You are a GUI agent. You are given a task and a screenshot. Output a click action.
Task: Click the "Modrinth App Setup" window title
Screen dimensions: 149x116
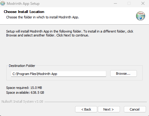pyautogui.click(x=23, y=4)
